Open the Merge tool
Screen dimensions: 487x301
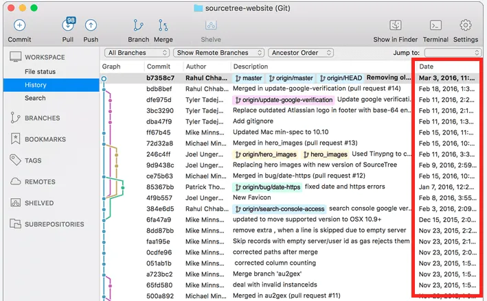pos(163,26)
